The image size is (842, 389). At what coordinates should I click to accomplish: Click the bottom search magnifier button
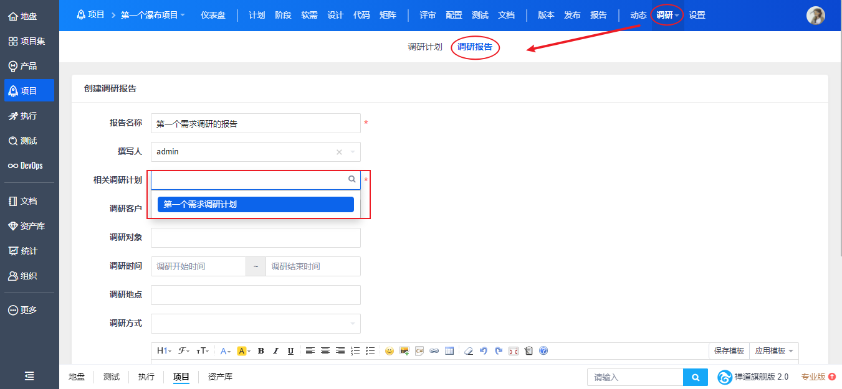tap(696, 377)
